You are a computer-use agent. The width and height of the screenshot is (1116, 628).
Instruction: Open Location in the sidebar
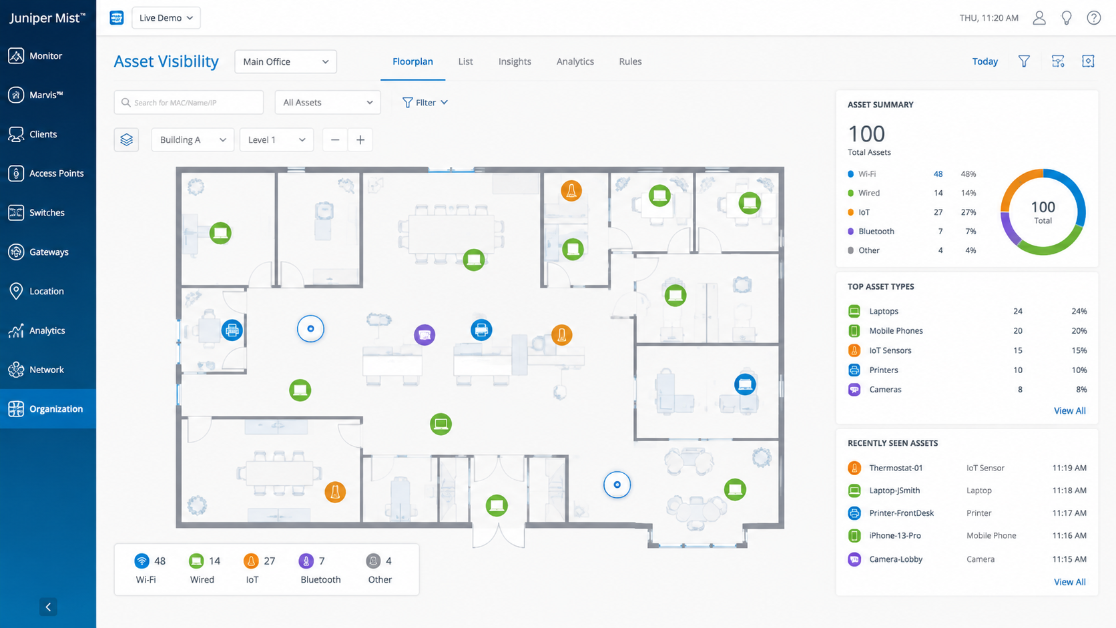pyautogui.click(x=48, y=291)
